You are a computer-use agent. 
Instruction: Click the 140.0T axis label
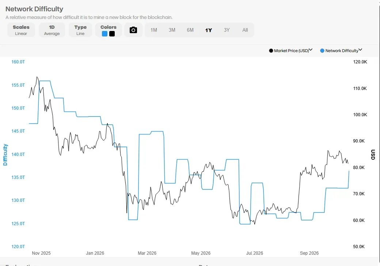coord(18,154)
